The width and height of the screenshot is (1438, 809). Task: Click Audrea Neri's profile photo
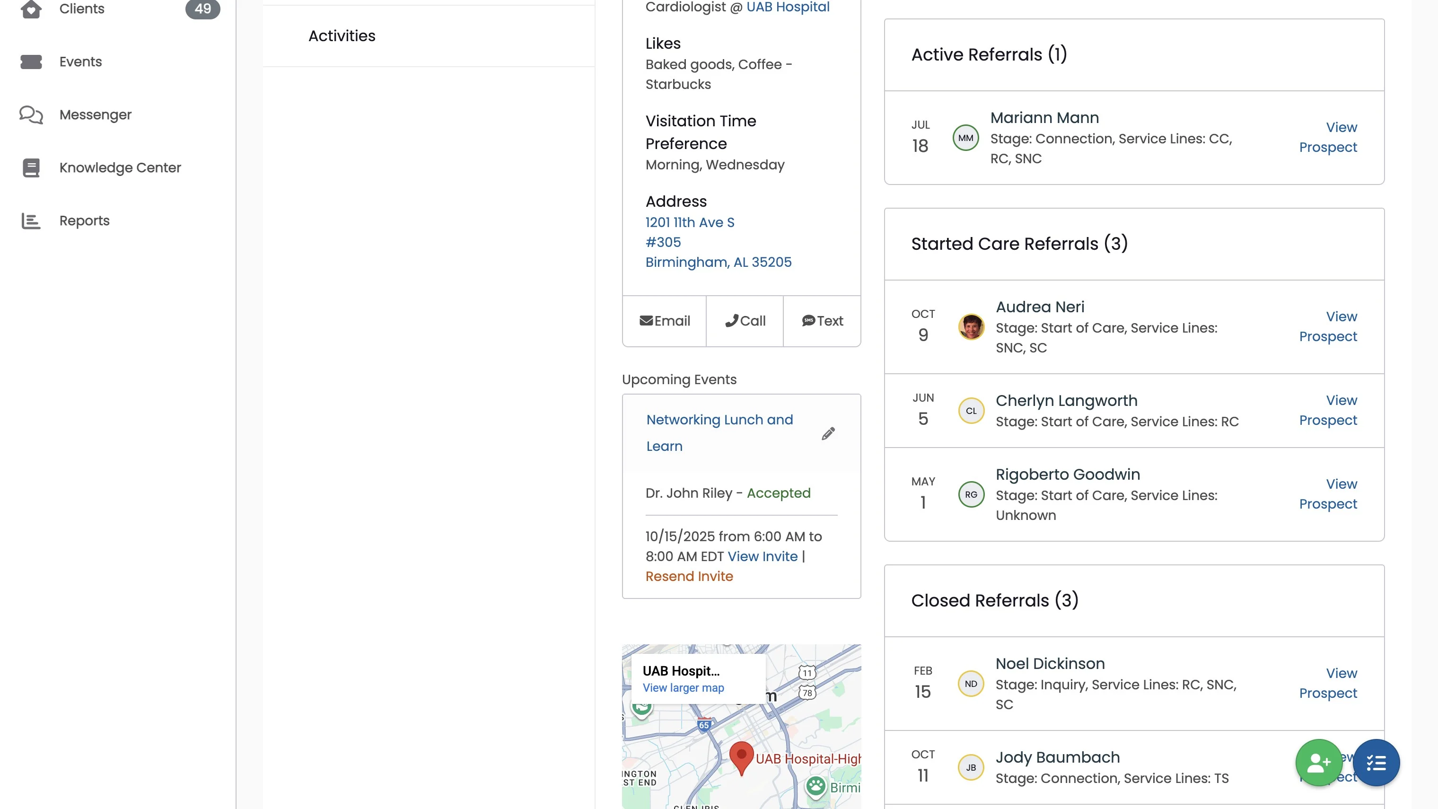pos(971,327)
